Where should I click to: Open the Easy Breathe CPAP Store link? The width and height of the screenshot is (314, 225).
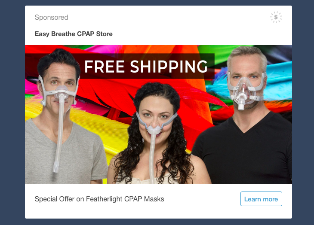point(74,34)
